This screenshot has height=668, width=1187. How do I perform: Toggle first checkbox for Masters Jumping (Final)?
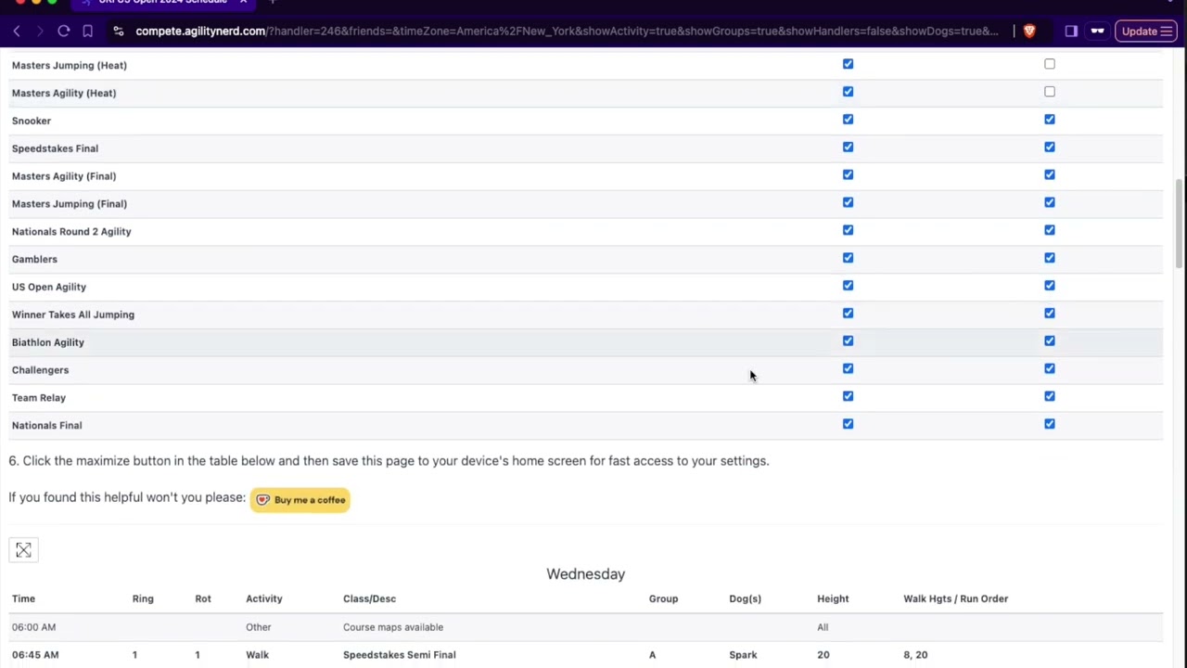point(848,202)
